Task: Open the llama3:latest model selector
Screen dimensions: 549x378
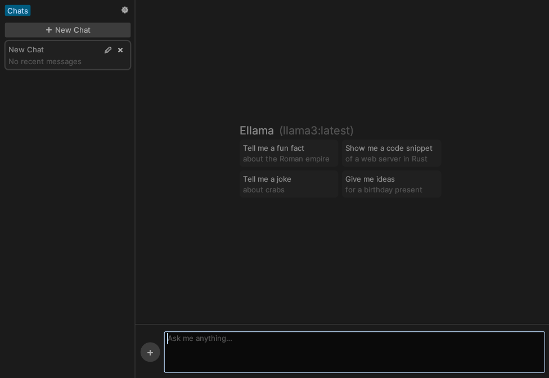Action: [x=317, y=130]
